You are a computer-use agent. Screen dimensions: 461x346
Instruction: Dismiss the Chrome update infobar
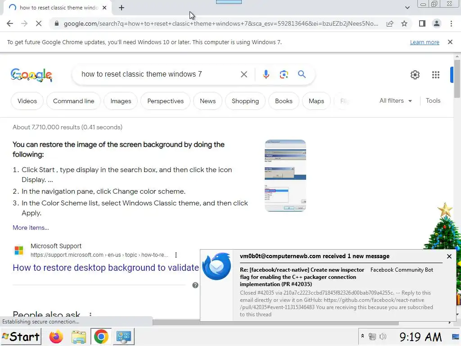(450, 42)
